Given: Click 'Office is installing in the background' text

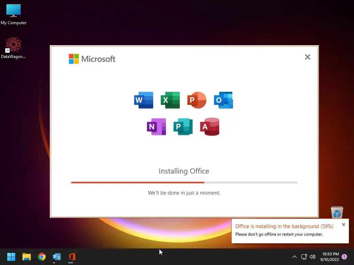Looking at the screenshot, I should 284,226.
